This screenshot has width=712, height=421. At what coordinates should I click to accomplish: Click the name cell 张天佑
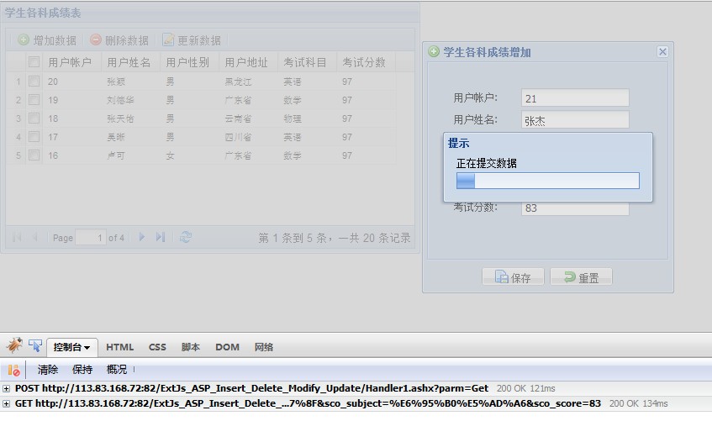pyautogui.click(x=120, y=118)
